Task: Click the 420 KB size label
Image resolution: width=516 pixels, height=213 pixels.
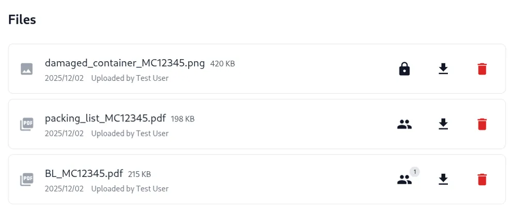Action: coord(222,64)
